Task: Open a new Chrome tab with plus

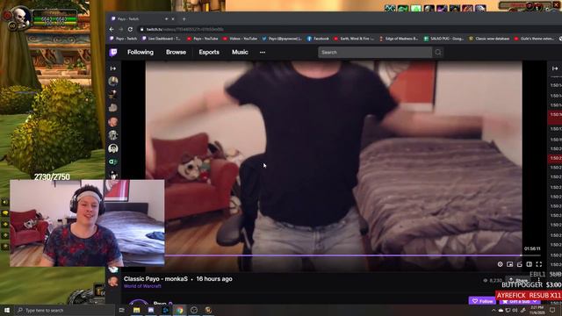Action: pos(184,19)
